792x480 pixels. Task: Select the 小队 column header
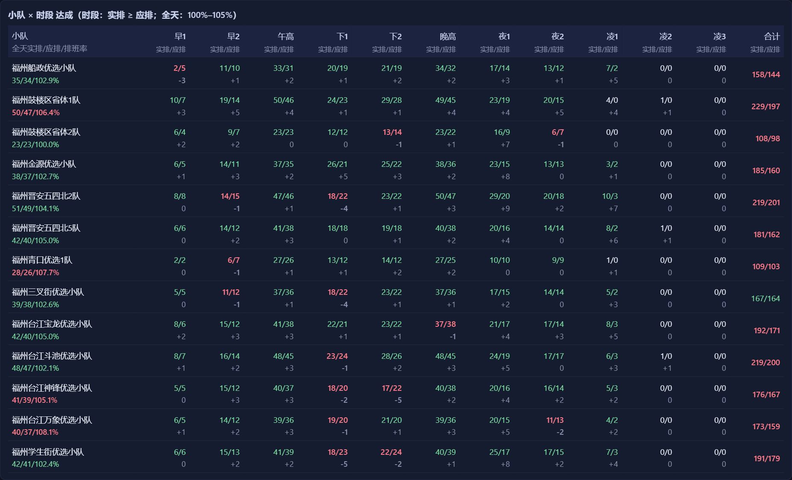pos(20,36)
